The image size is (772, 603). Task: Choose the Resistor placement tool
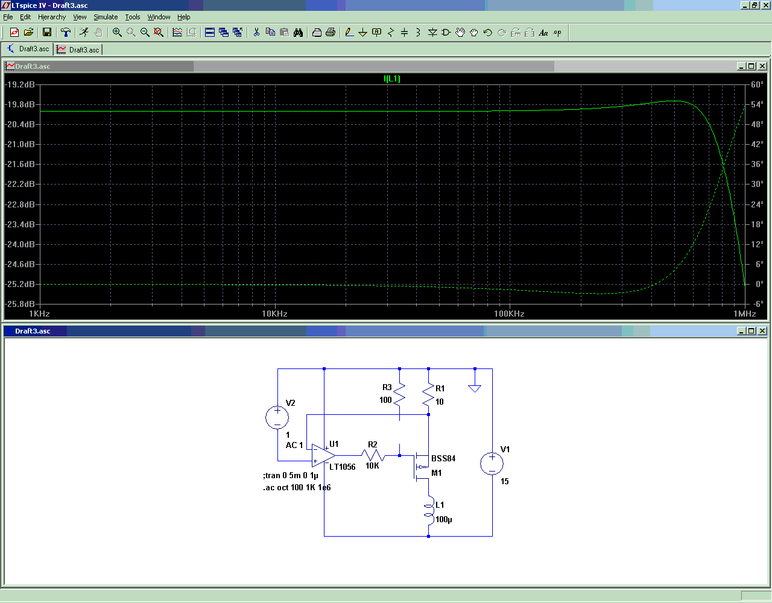(x=390, y=33)
